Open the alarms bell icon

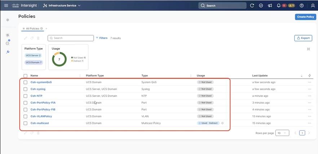[279, 5]
